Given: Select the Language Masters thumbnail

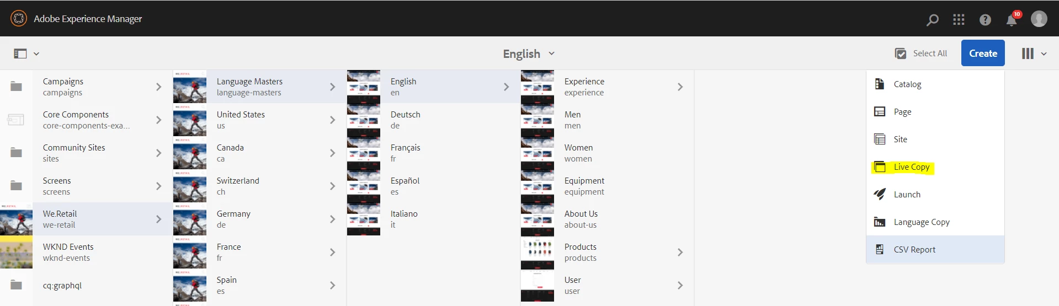Looking at the screenshot, I should [190, 87].
